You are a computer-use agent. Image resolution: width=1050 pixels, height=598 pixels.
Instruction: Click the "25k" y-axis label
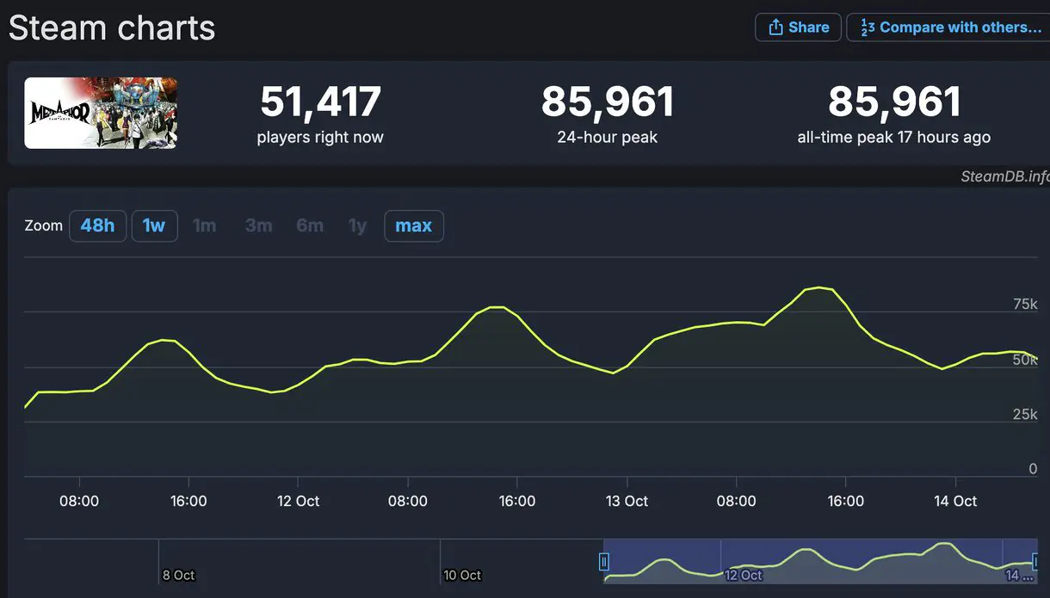tap(1025, 415)
